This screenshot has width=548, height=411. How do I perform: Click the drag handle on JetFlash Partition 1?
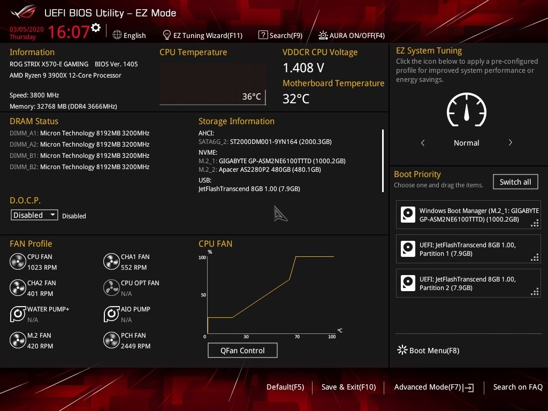[x=535, y=257]
